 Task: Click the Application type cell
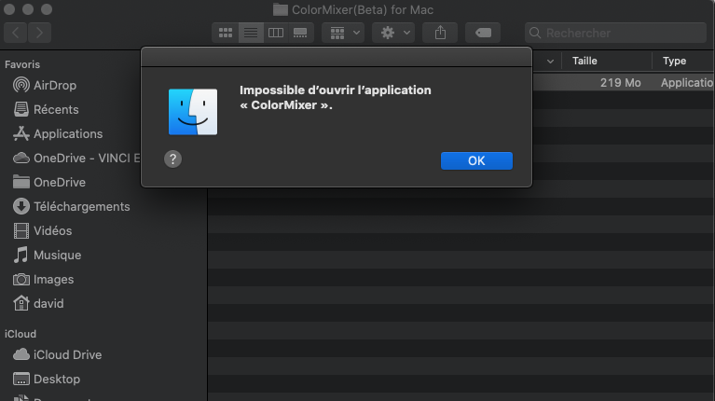click(687, 83)
